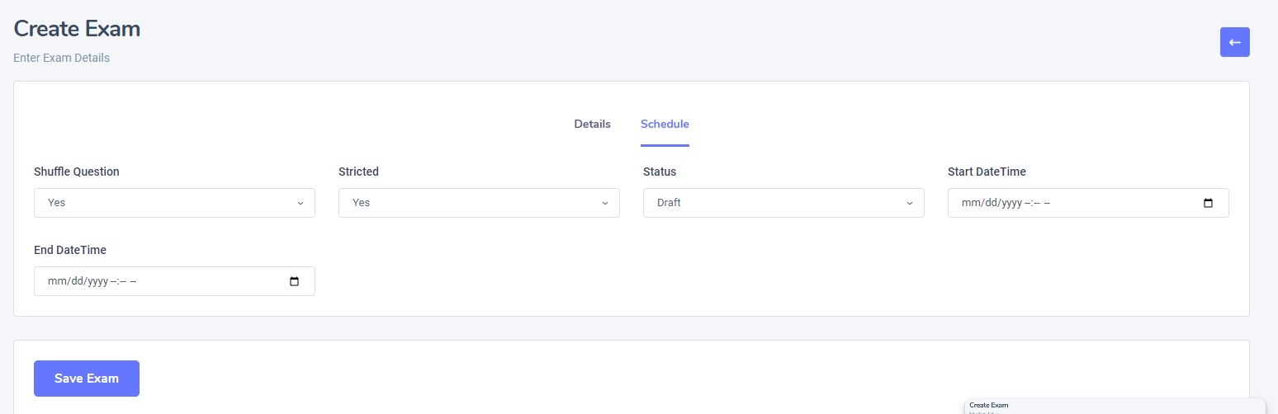Click the End DateTime label
Screen dimensions: 1278x414
(70, 250)
